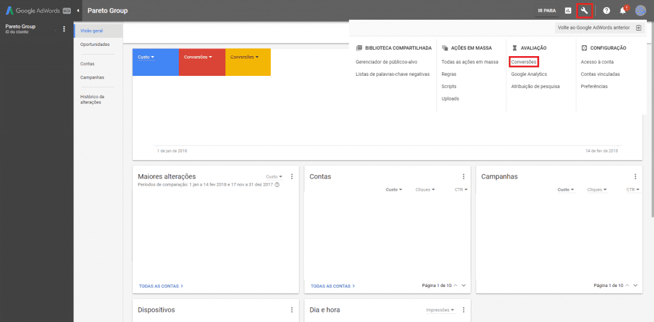Open Regras menu entry
The width and height of the screenshot is (654, 322).
(449, 74)
